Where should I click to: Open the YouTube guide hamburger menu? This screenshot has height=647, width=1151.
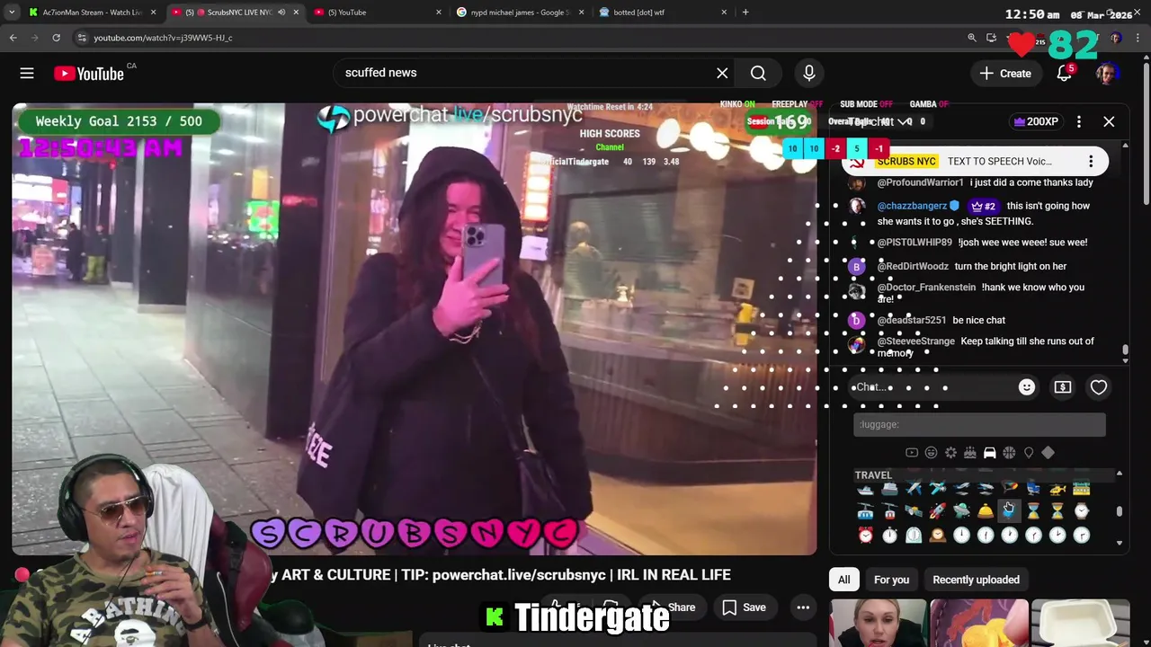click(x=27, y=73)
